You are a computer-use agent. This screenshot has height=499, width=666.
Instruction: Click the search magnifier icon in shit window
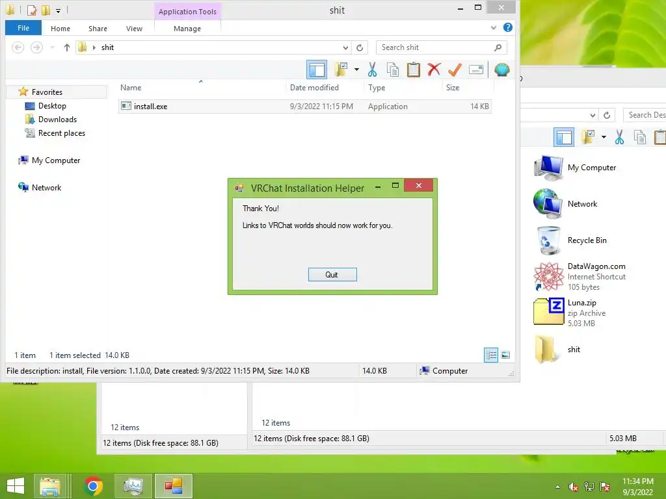point(498,47)
